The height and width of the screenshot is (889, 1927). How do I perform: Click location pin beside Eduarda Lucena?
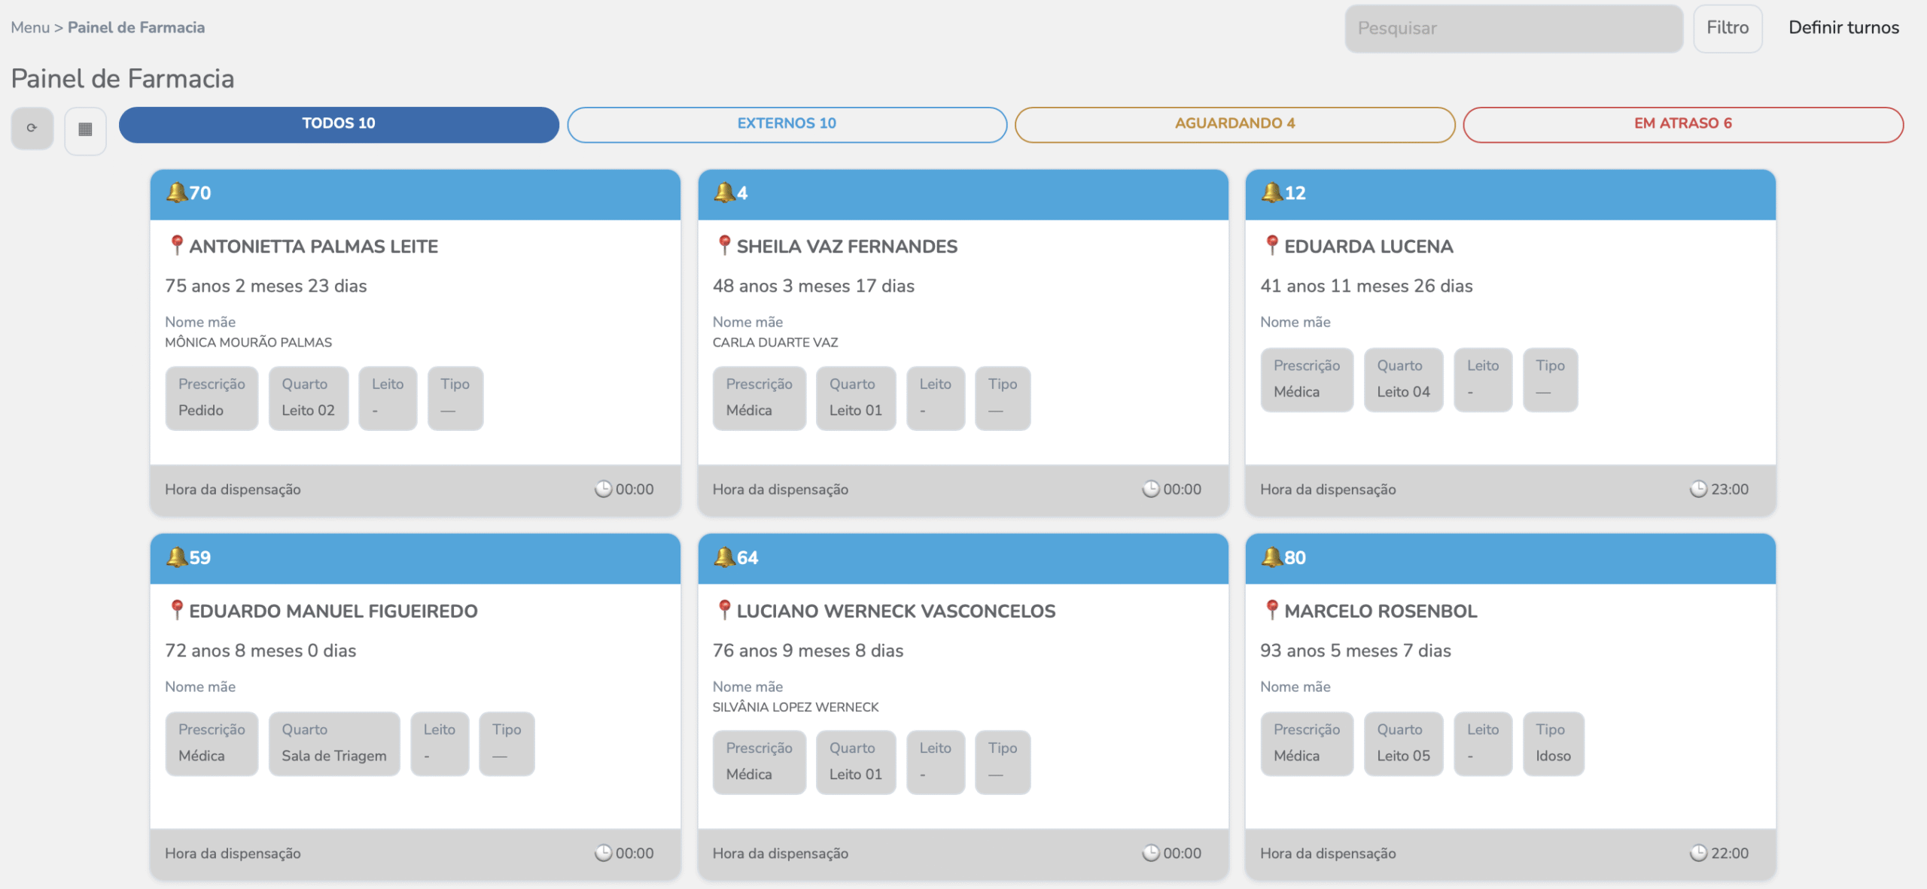point(1271,245)
